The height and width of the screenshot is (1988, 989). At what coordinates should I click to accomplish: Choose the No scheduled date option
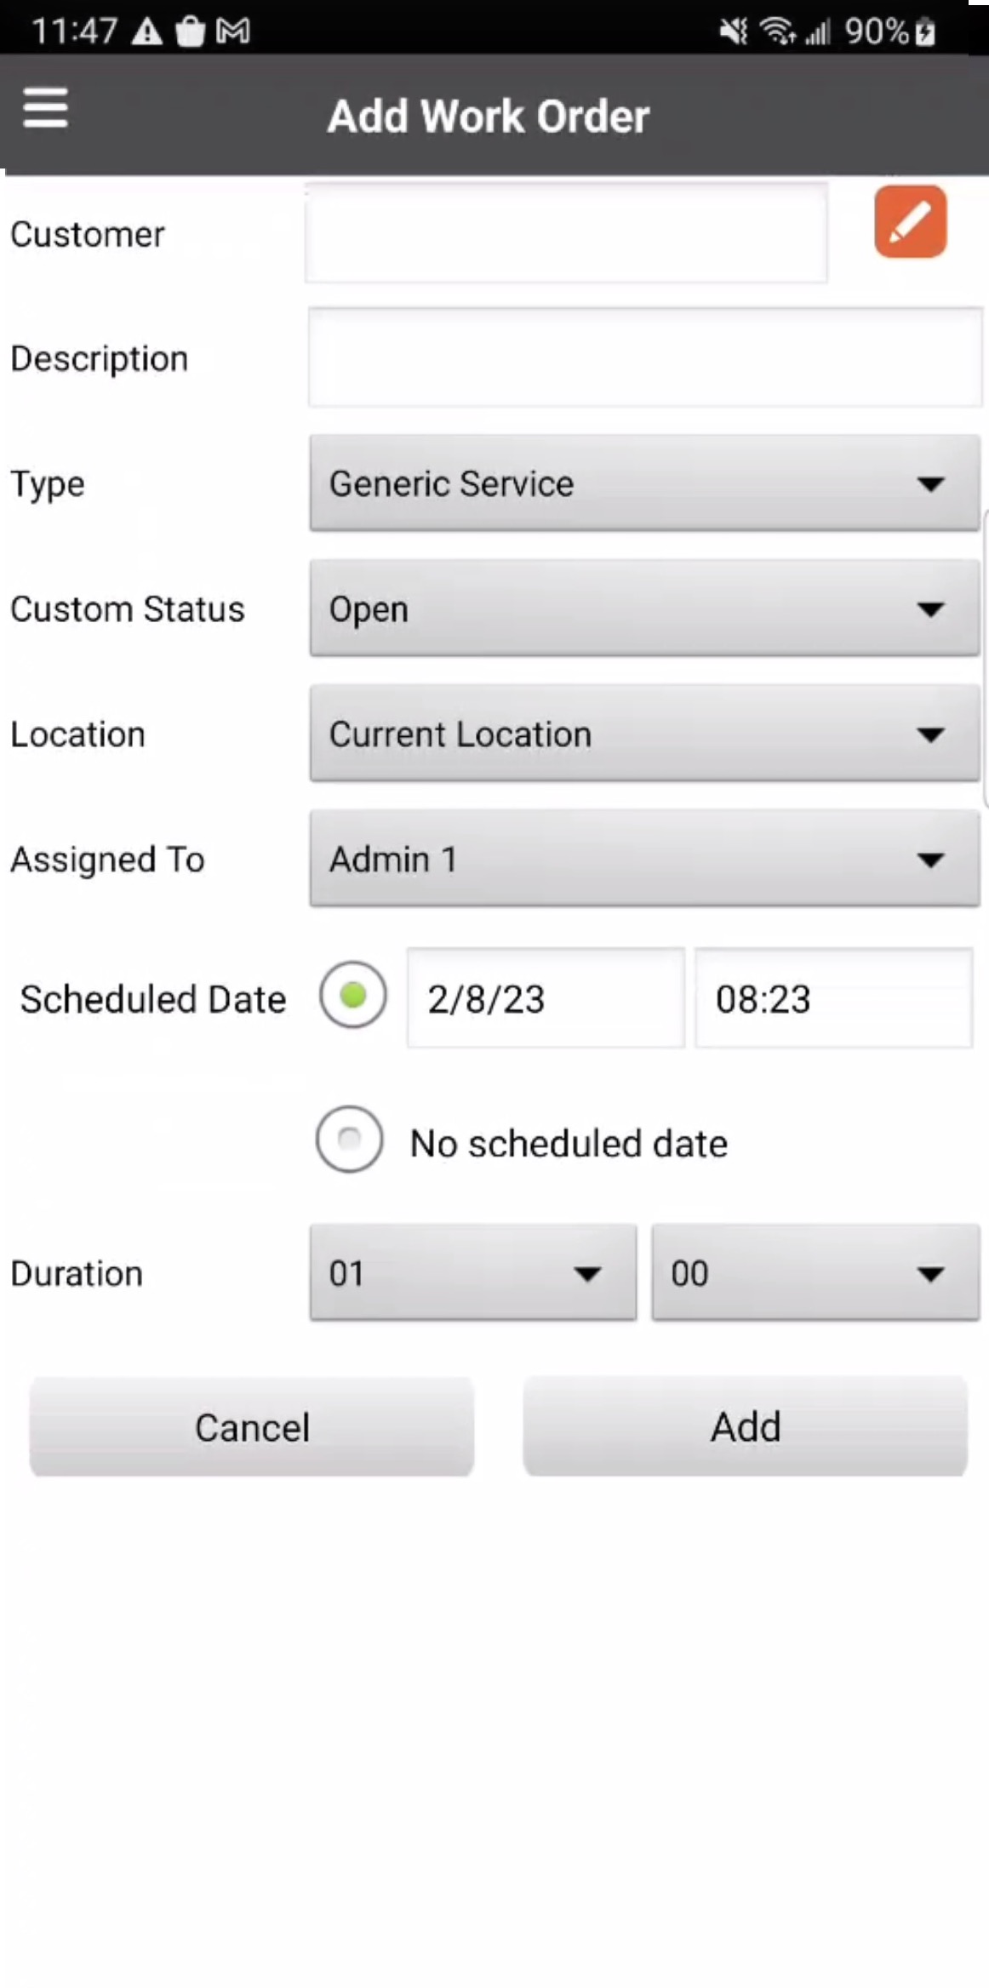pos(349,1139)
